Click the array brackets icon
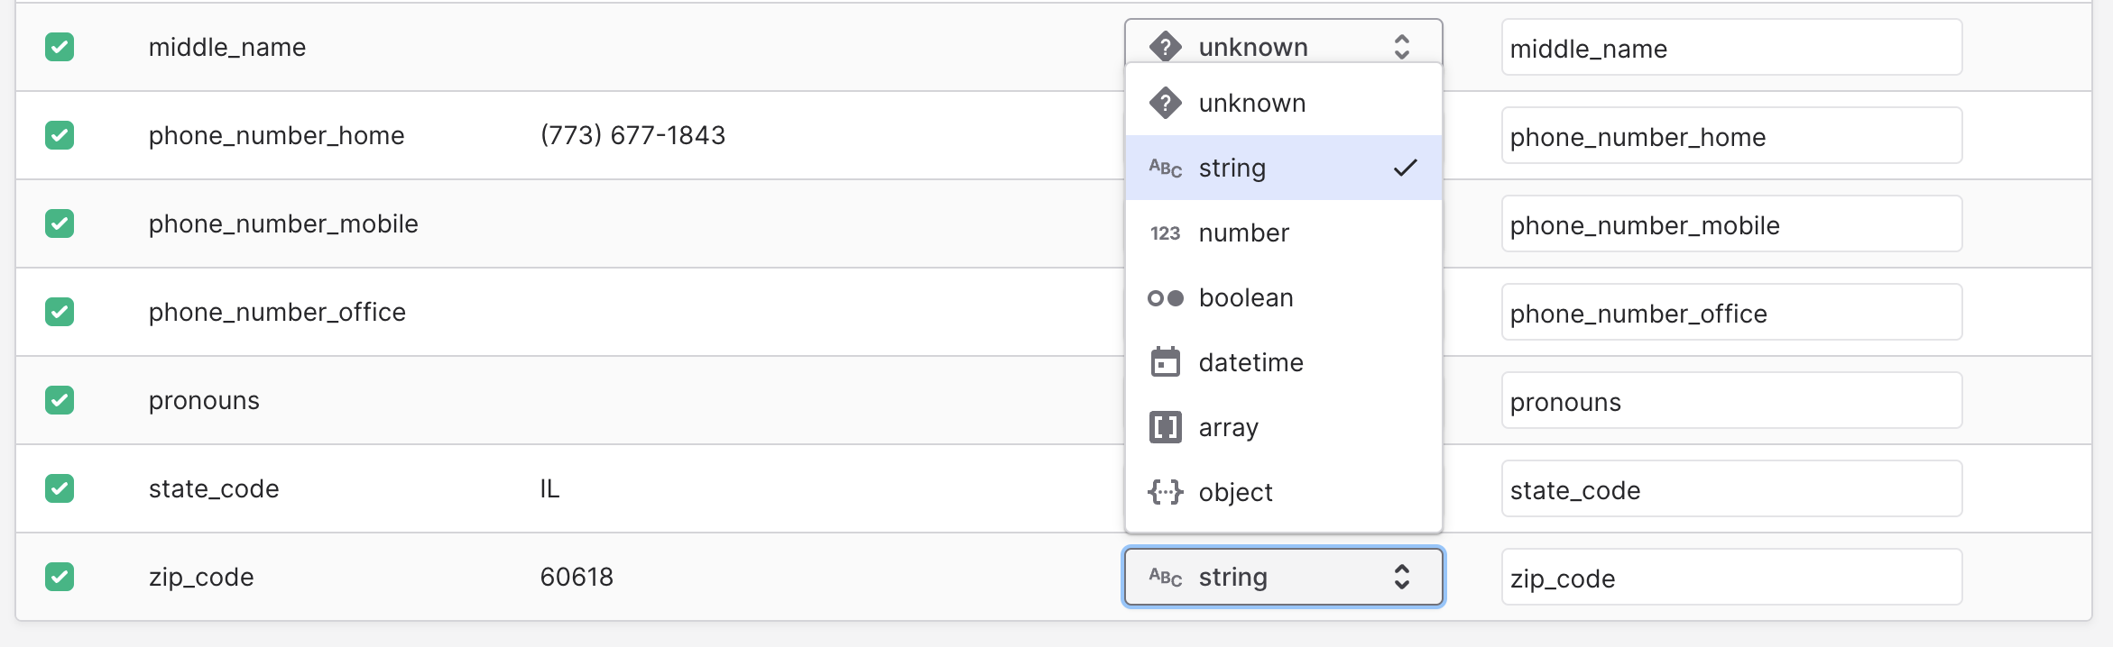The image size is (2113, 647). click(1166, 427)
